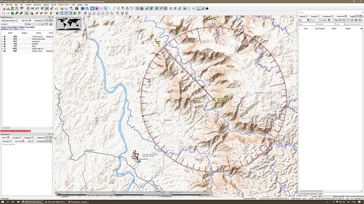Open the Windows Start button
Screen dimensions: 364x204
pos(3,202)
